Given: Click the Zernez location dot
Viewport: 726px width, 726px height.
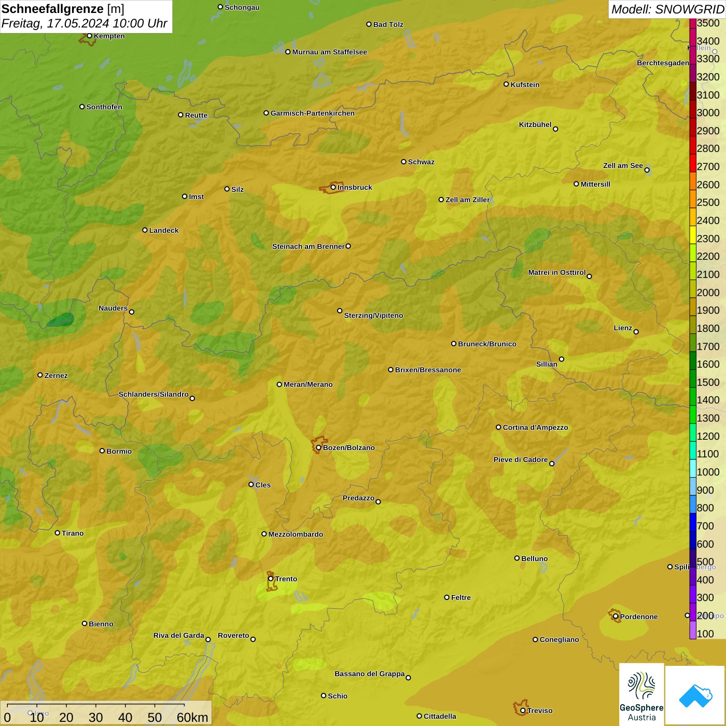Looking at the screenshot, I should (40, 375).
